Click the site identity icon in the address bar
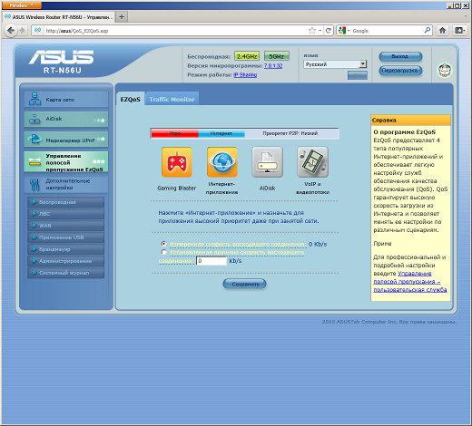The width and height of the screenshot is (472, 426). [37, 31]
